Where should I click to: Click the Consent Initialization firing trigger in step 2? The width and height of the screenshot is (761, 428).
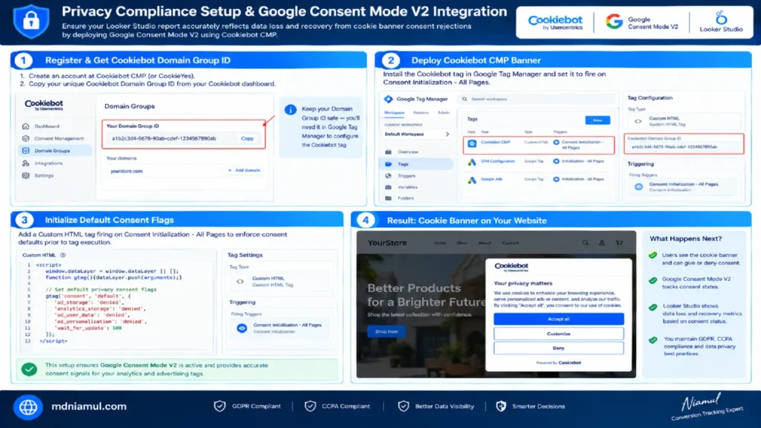coord(682,187)
